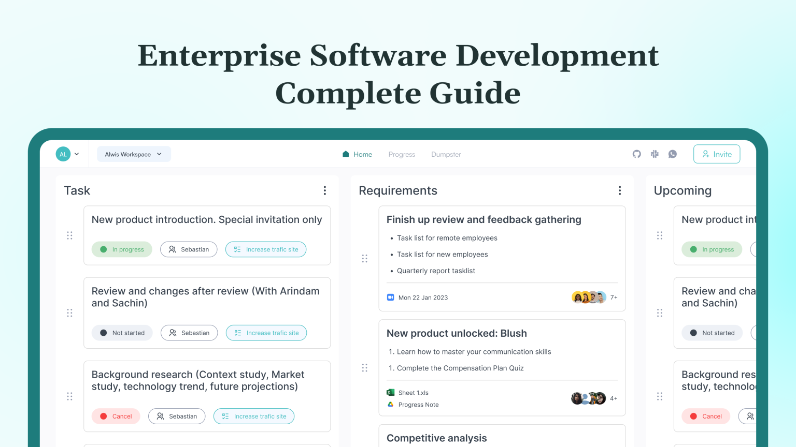
Task: Open the WhatsApp chat icon
Action: coord(673,154)
